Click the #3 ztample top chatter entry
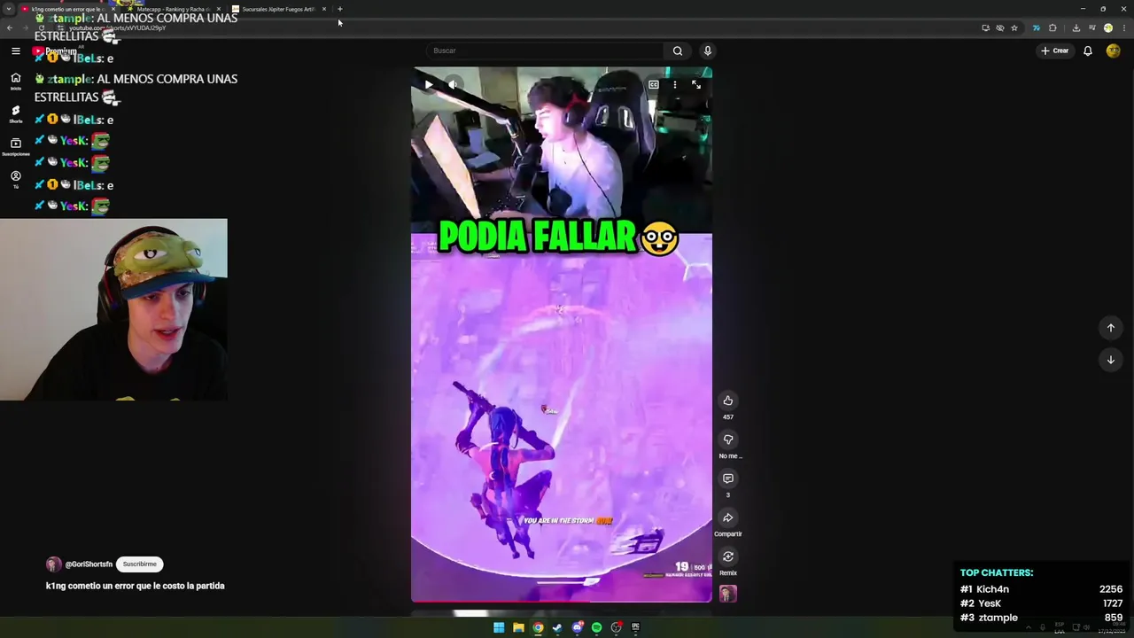The width and height of the screenshot is (1134, 638). tap(1041, 618)
